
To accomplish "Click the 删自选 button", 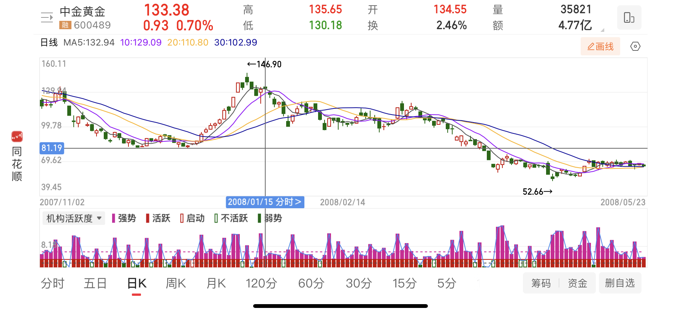I will pos(620,283).
